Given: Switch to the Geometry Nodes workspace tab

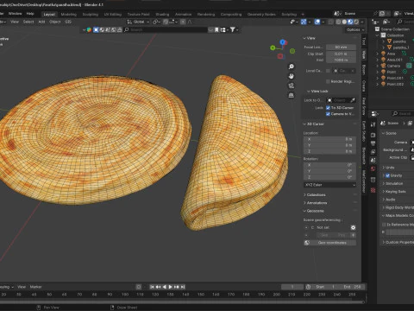Looking at the screenshot, I should [261, 14].
